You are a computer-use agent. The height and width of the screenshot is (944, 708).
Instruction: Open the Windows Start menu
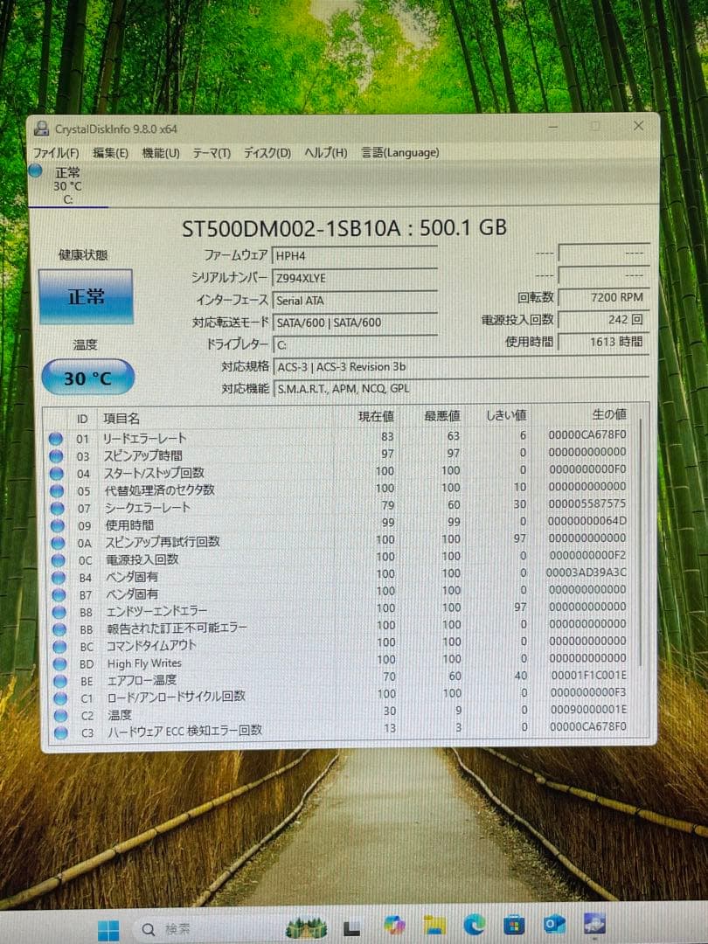point(108,929)
